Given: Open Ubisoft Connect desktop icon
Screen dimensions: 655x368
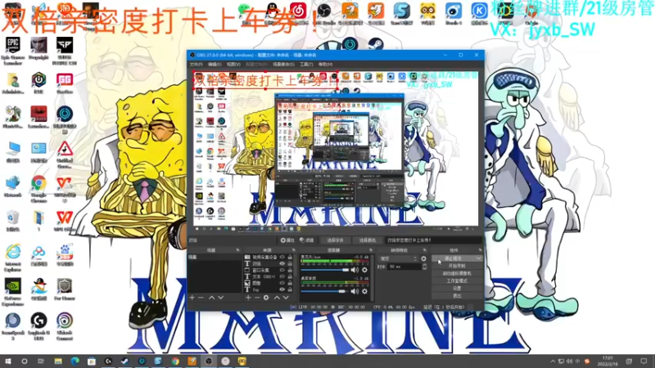Looking at the screenshot, I should 65,326.
